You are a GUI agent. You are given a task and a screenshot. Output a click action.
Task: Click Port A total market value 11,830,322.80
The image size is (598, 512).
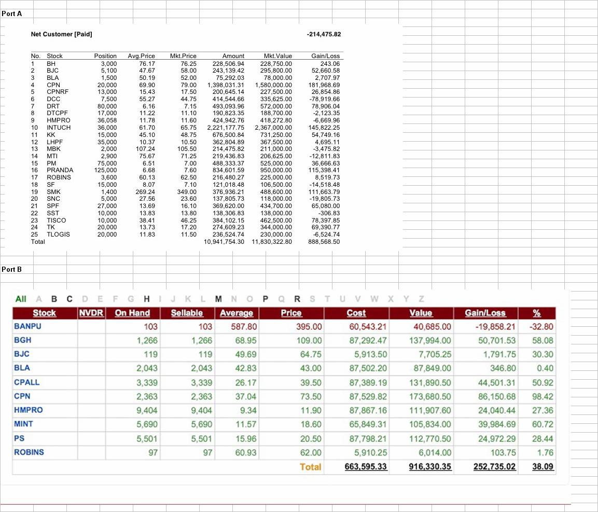pyautogui.click(x=272, y=242)
